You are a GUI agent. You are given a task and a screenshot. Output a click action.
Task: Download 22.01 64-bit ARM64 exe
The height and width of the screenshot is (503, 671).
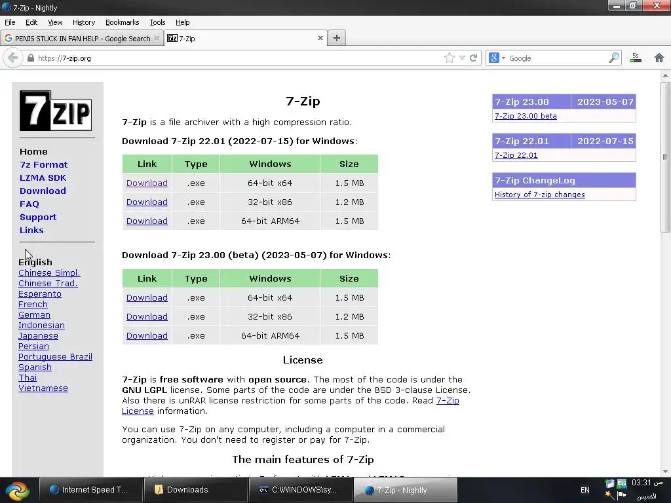tap(147, 221)
